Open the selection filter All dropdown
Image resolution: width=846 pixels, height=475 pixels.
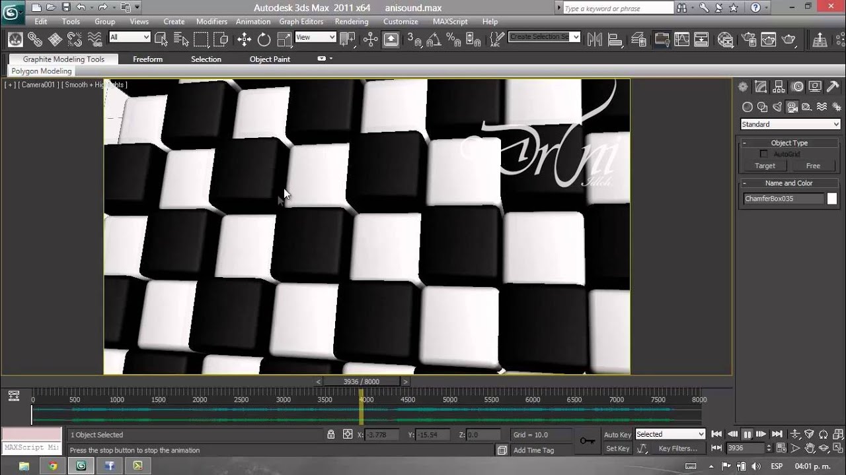130,37
